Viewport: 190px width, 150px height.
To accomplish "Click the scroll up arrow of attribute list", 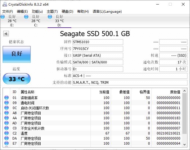I will [x=185, y=91].
